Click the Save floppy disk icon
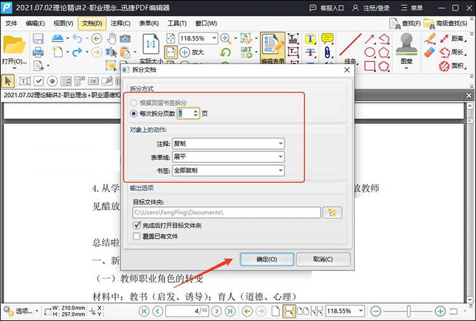The image size is (476, 321). pos(38,39)
